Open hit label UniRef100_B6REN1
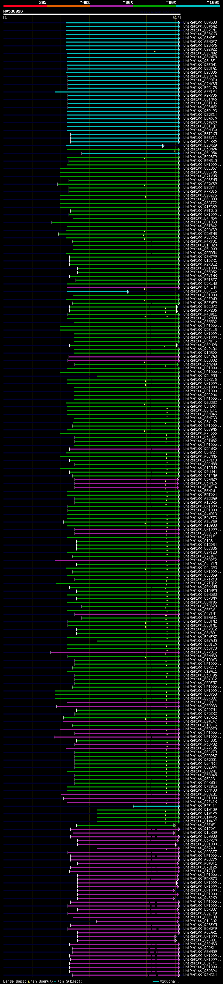This screenshot has height=984, width=223. click(x=200, y=30)
